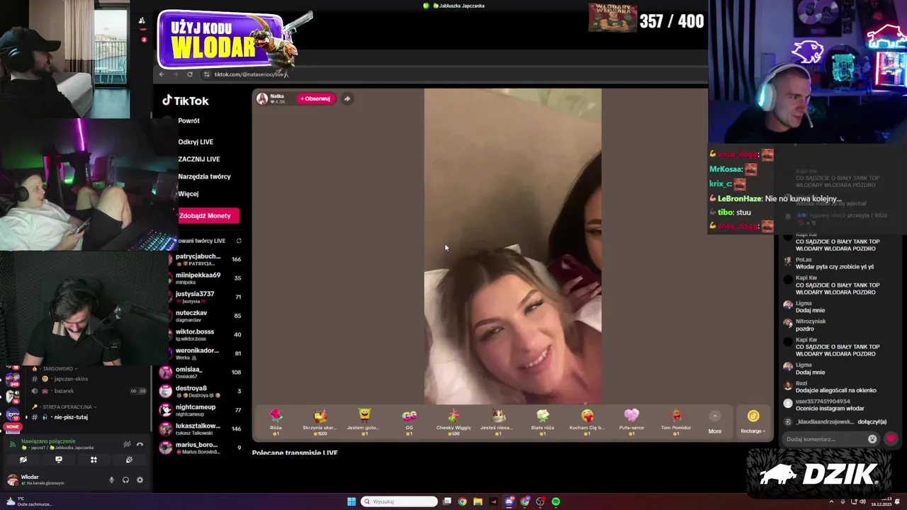
Task: Open nightcameup LIVE creator row
Action: click(x=201, y=409)
